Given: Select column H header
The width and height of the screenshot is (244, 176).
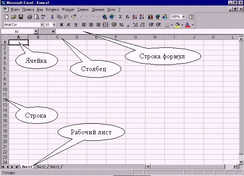Looking at the screenshot, I should [155, 37].
